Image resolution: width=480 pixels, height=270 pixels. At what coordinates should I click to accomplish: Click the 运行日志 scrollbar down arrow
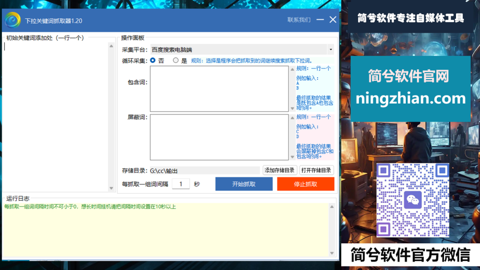(332, 253)
